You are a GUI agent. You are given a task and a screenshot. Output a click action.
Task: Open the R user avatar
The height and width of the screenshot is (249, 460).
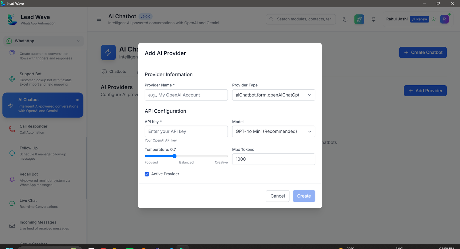(x=444, y=19)
